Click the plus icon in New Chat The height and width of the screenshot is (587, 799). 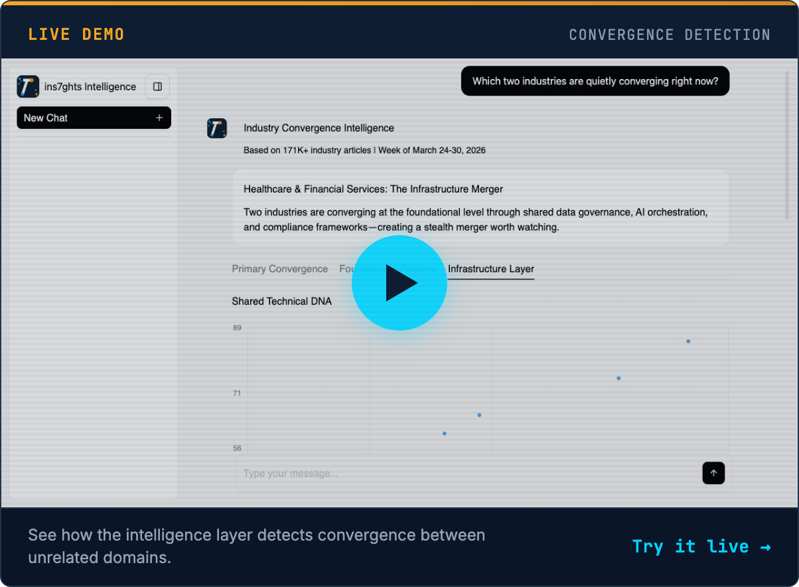coord(159,118)
